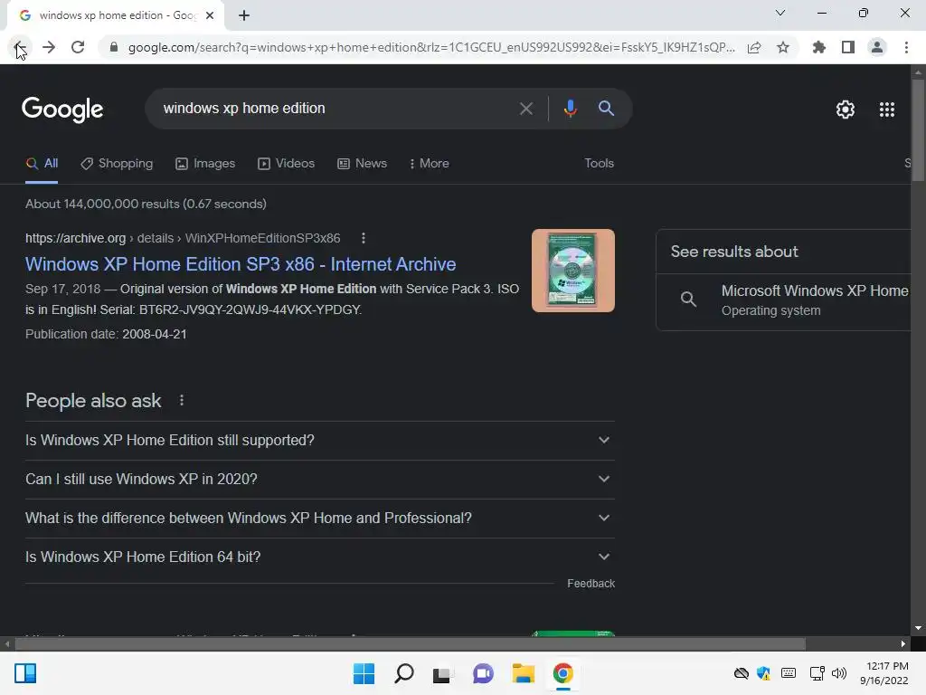This screenshot has width=926, height=695.
Task: Click the horizontal scrollbar thumb
Action: point(411,643)
